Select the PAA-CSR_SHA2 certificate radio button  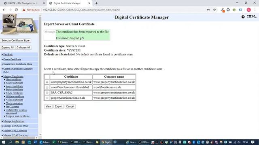(47, 93)
